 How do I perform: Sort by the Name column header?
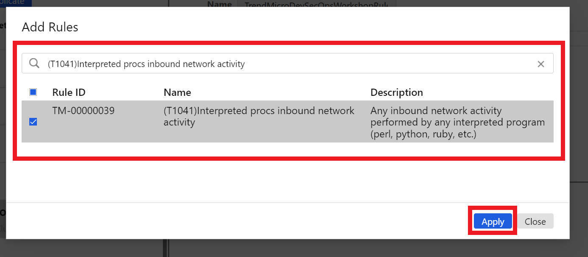(x=177, y=92)
